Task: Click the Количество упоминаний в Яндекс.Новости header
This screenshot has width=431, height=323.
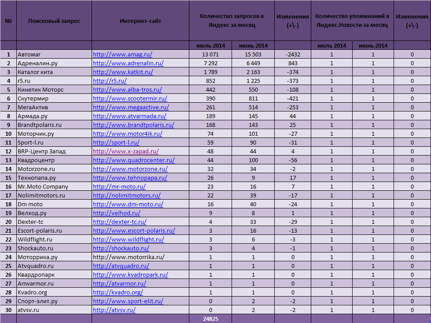Action: click(x=352, y=21)
